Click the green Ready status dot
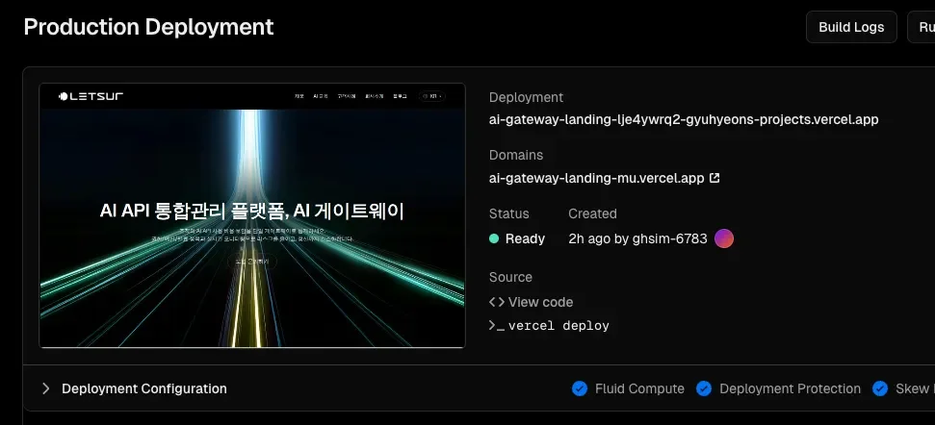 [x=494, y=238]
